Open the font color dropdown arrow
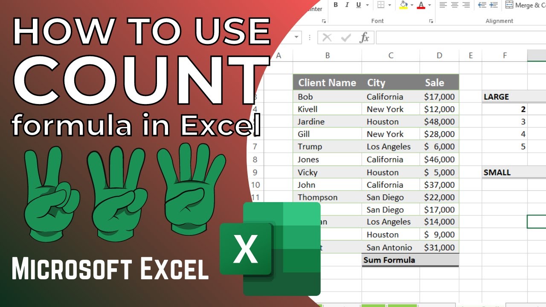Image resolution: width=546 pixels, height=307 pixels. click(x=430, y=5)
